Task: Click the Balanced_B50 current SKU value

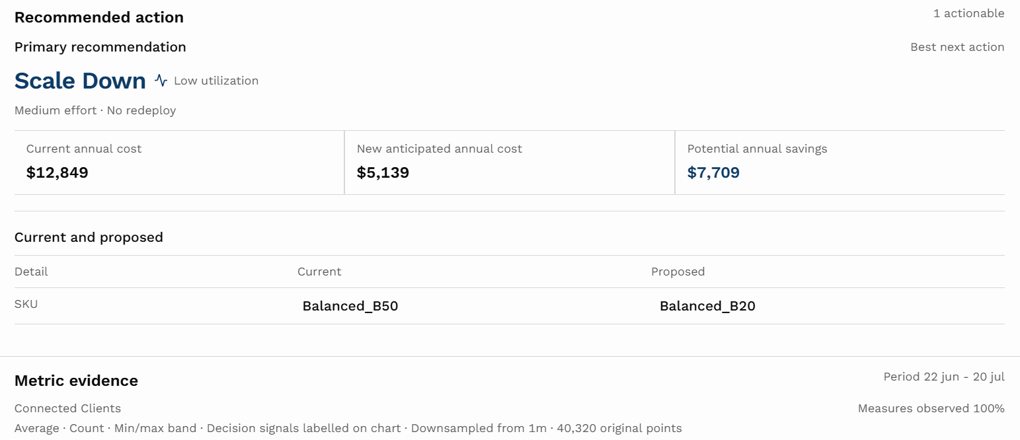Action: point(350,306)
